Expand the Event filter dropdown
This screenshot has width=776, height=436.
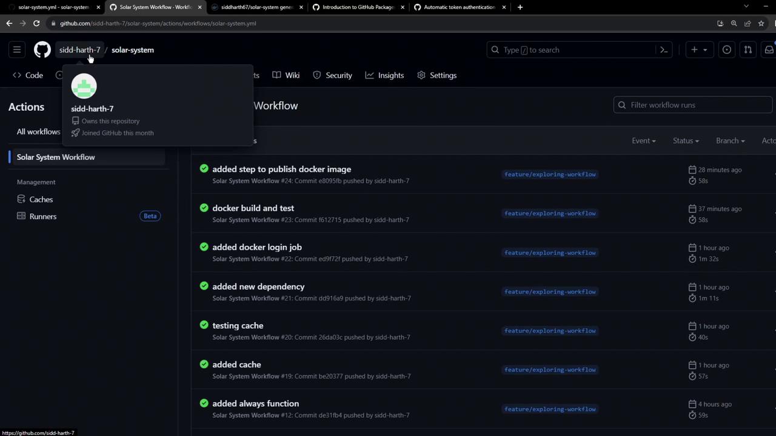(643, 140)
